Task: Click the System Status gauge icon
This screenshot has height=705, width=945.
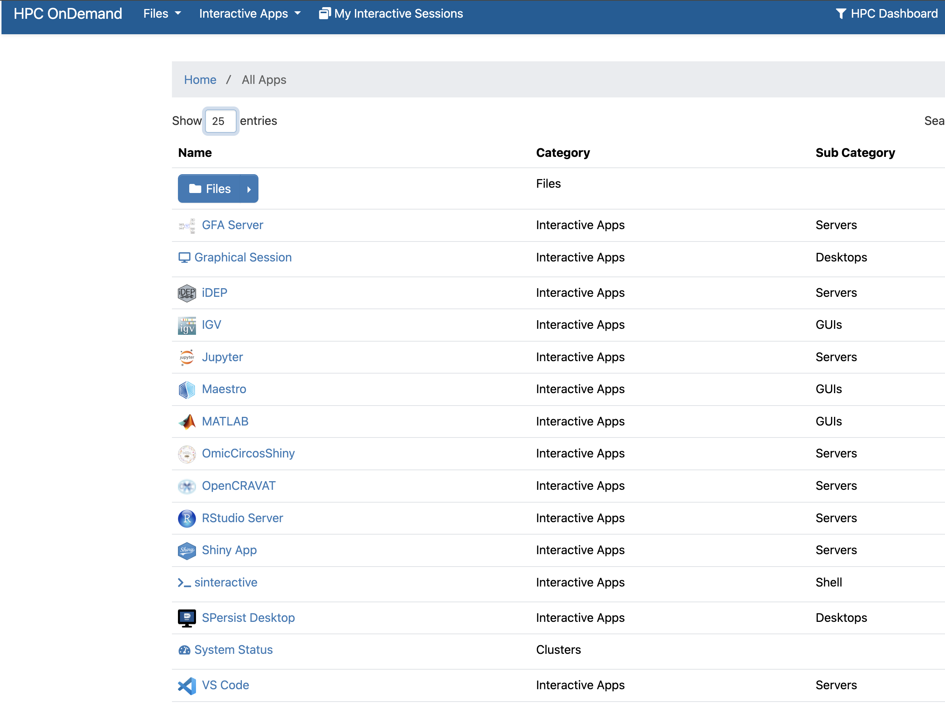Action: coord(184,650)
